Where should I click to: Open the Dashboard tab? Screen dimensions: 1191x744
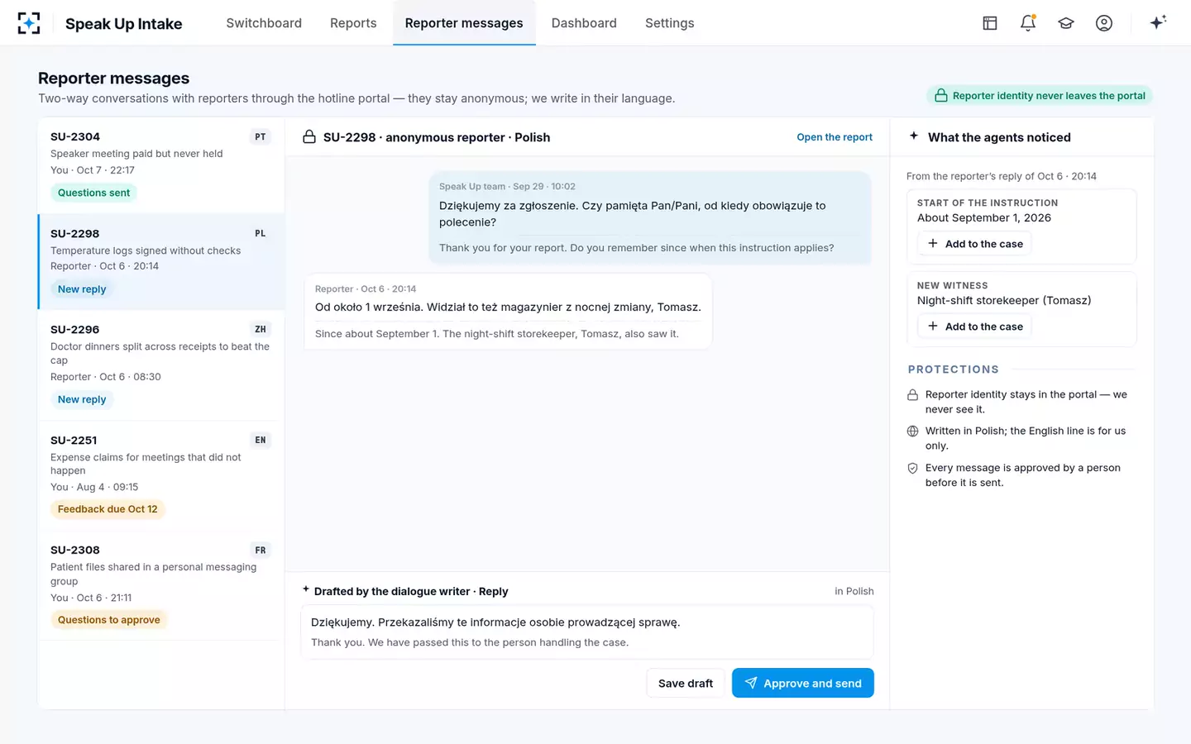point(584,23)
